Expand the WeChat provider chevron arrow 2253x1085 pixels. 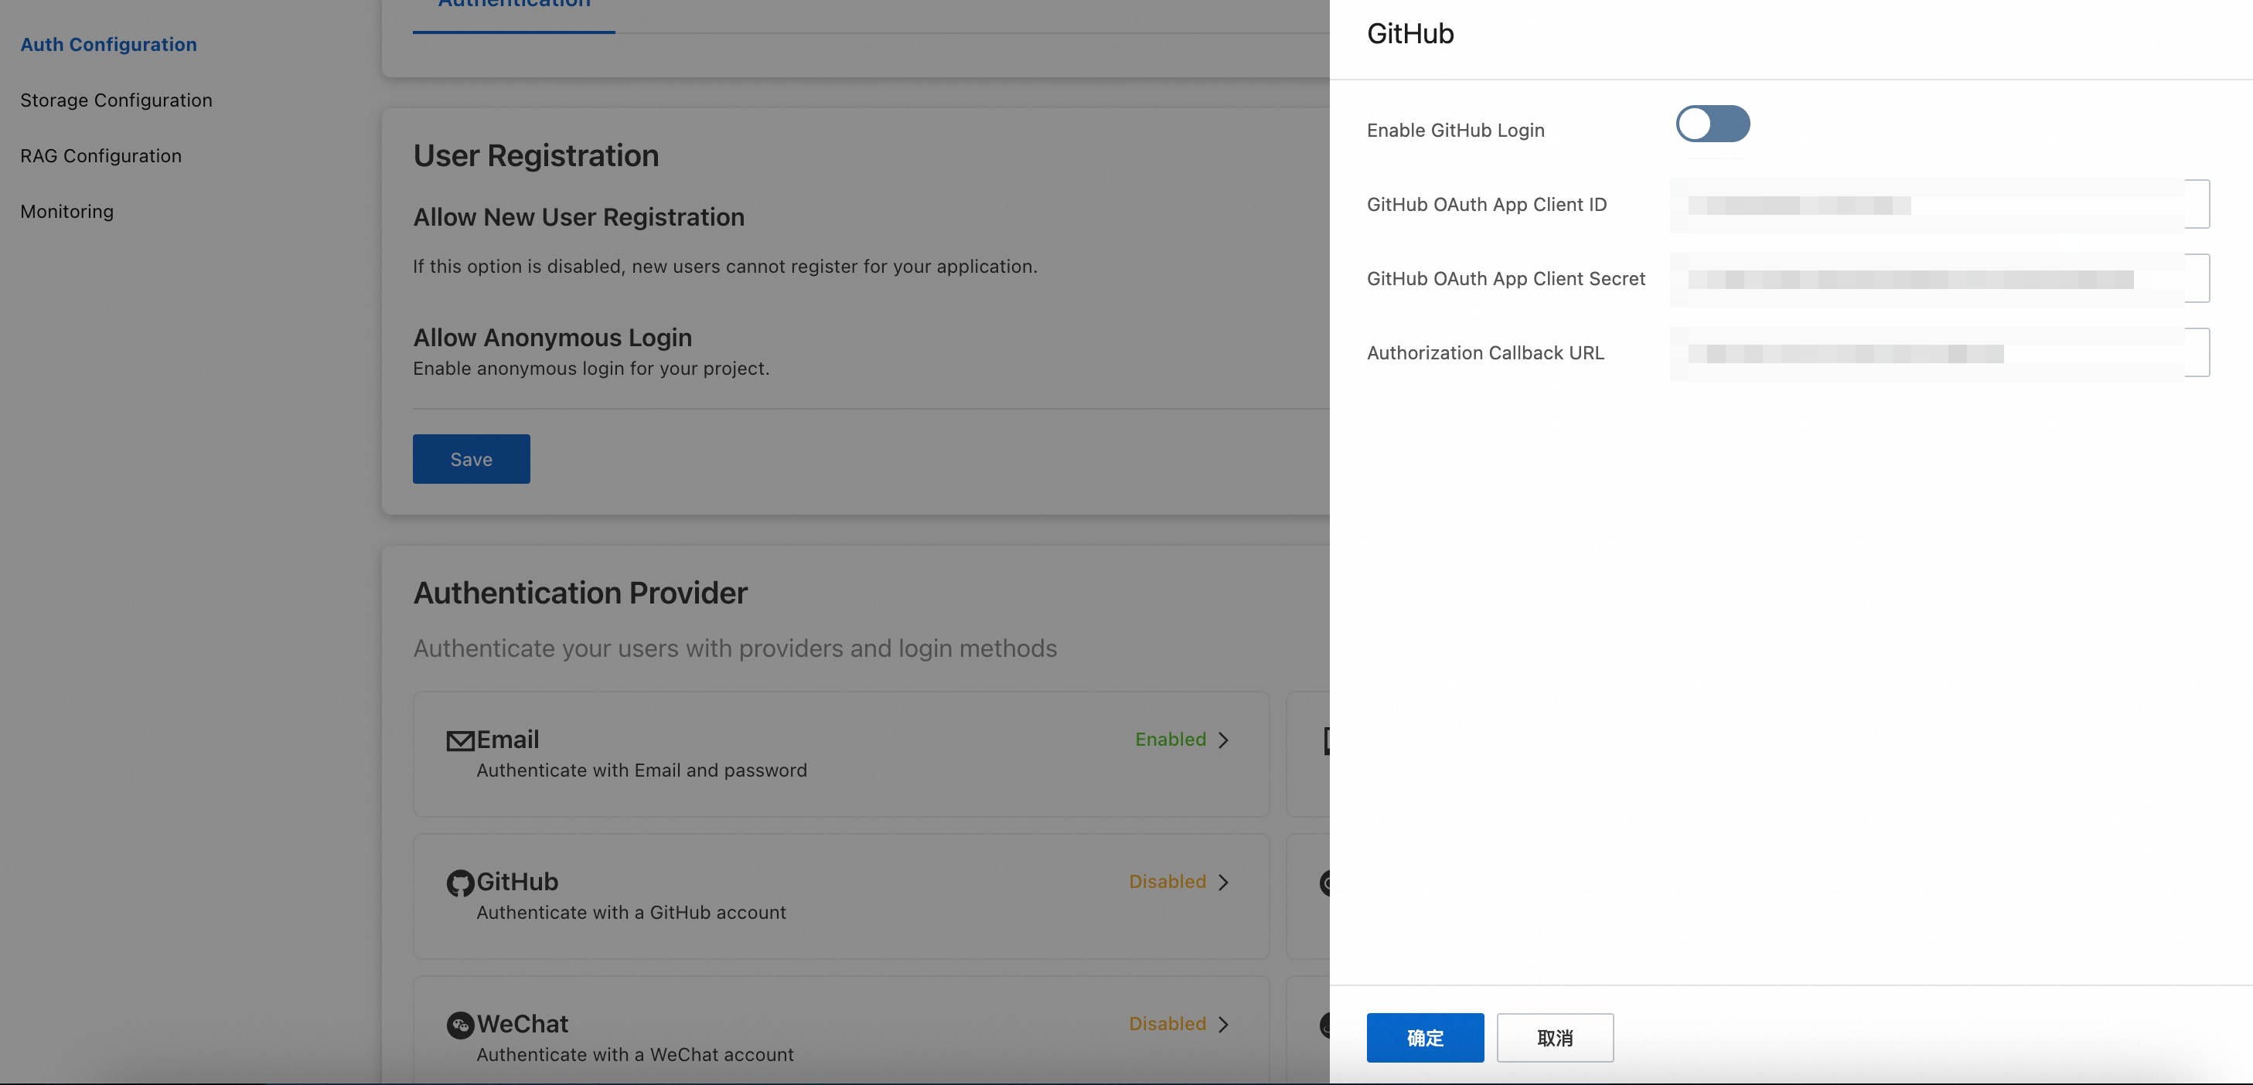(1224, 1025)
